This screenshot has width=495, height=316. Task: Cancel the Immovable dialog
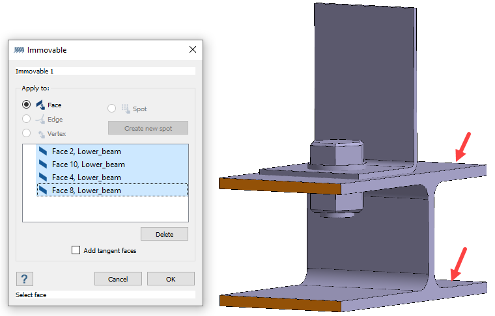click(118, 279)
